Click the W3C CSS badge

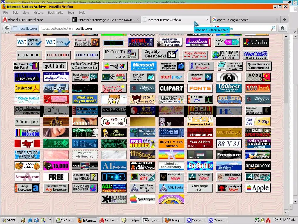coord(58,42)
